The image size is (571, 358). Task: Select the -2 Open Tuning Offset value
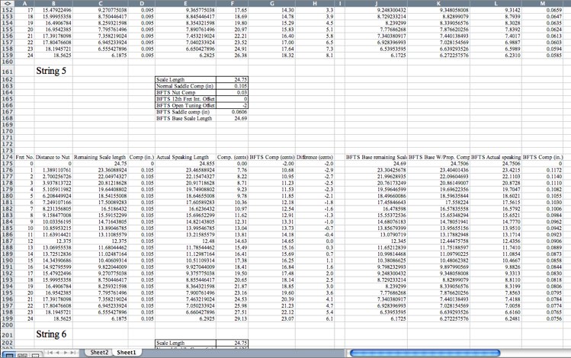(232, 106)
